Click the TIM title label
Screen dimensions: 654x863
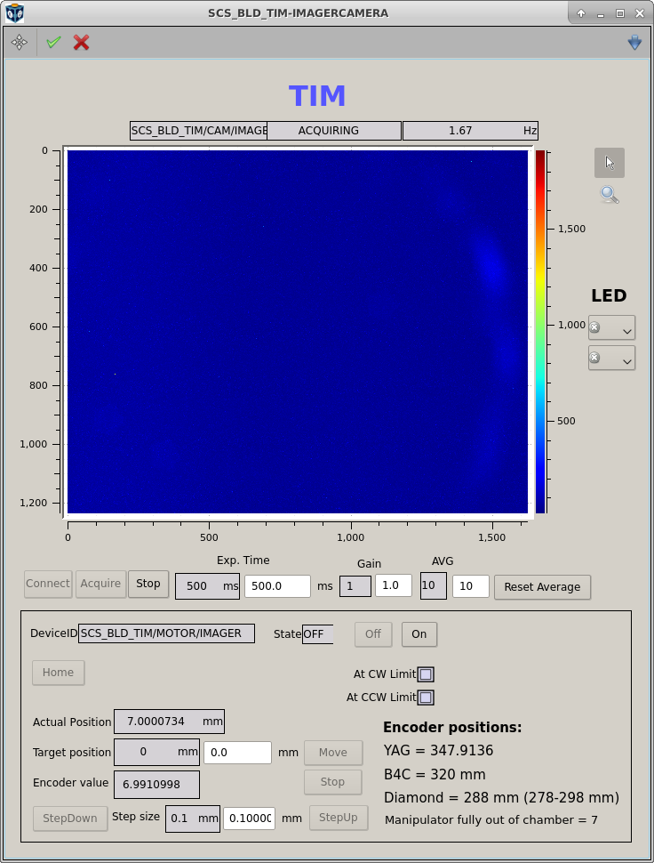pos(317,96)
